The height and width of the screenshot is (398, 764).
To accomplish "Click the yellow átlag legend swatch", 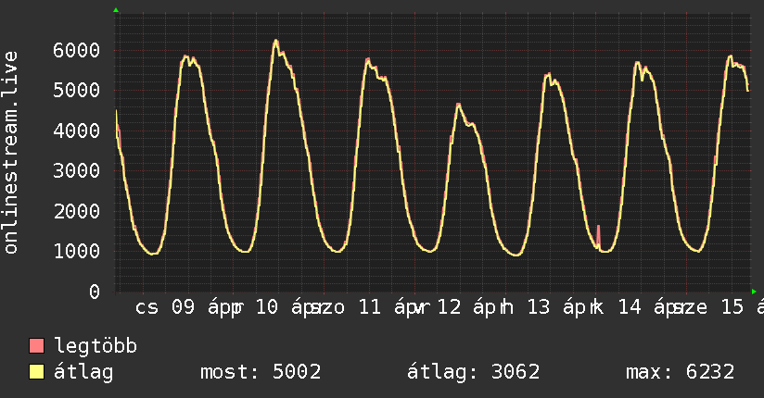I will tap(37, 372).
